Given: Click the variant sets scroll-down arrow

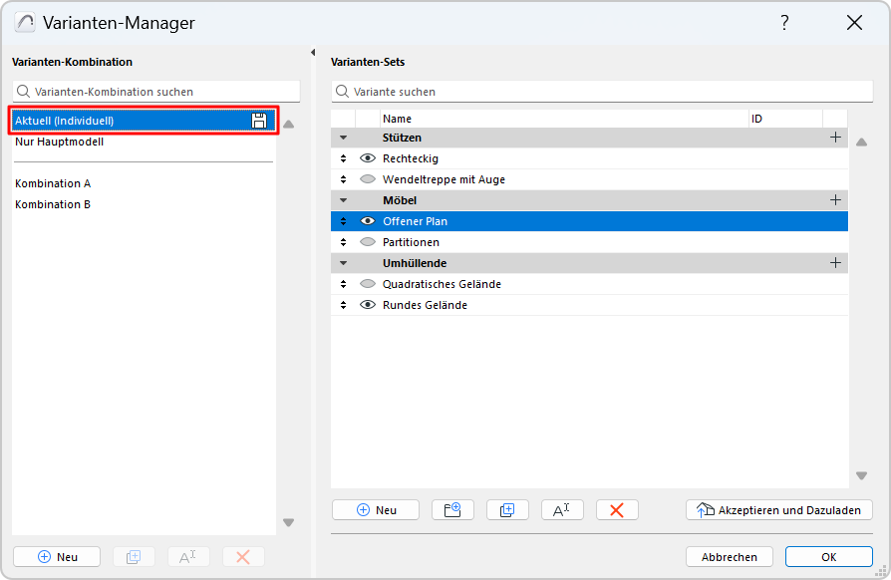Looking at the screenshot, I should 861,476.
